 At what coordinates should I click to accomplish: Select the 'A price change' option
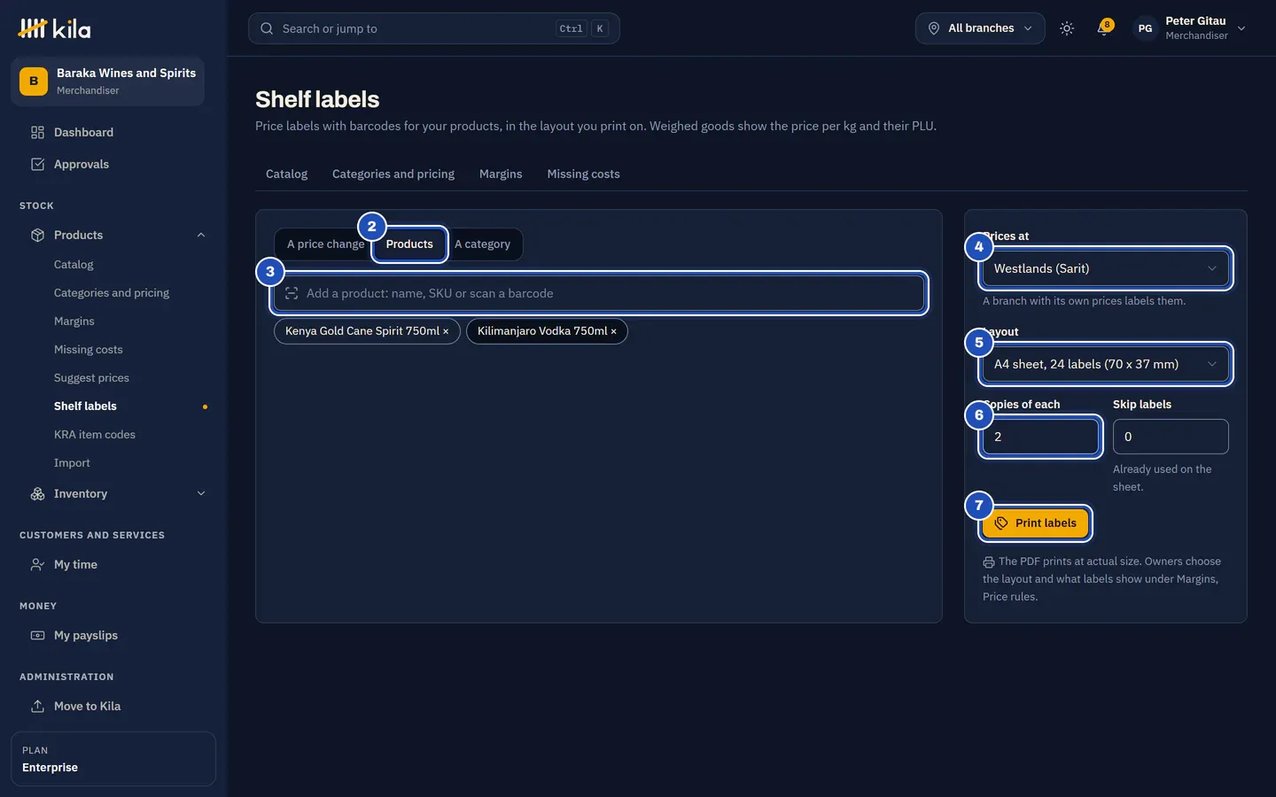325,244
